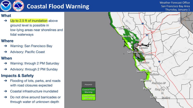193x108 pixels.
Task: Click the National Weather Service logo
Action: [x=18, y=6]
